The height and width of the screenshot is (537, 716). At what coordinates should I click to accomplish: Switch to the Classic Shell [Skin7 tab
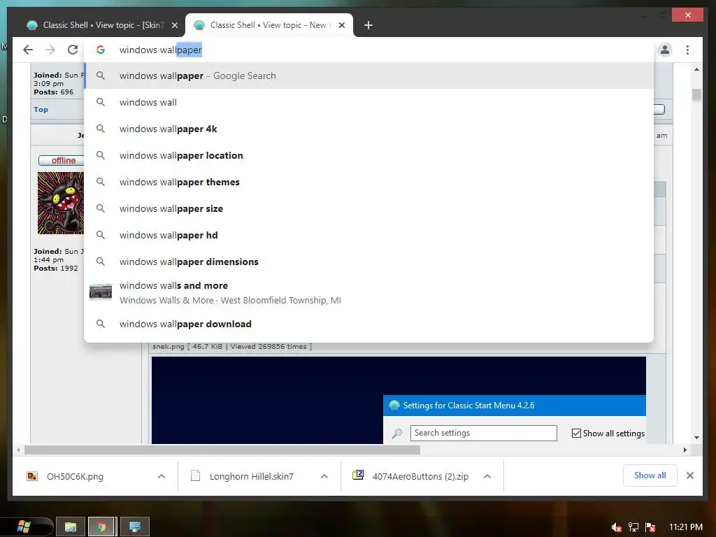101,25
